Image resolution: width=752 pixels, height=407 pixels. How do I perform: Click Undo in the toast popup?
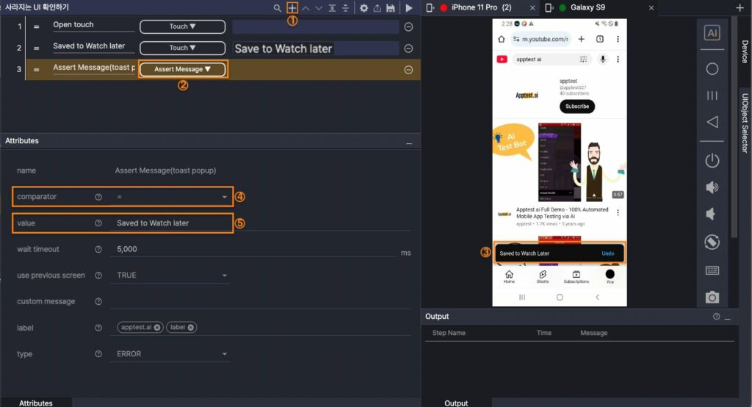tap(607, 253)
